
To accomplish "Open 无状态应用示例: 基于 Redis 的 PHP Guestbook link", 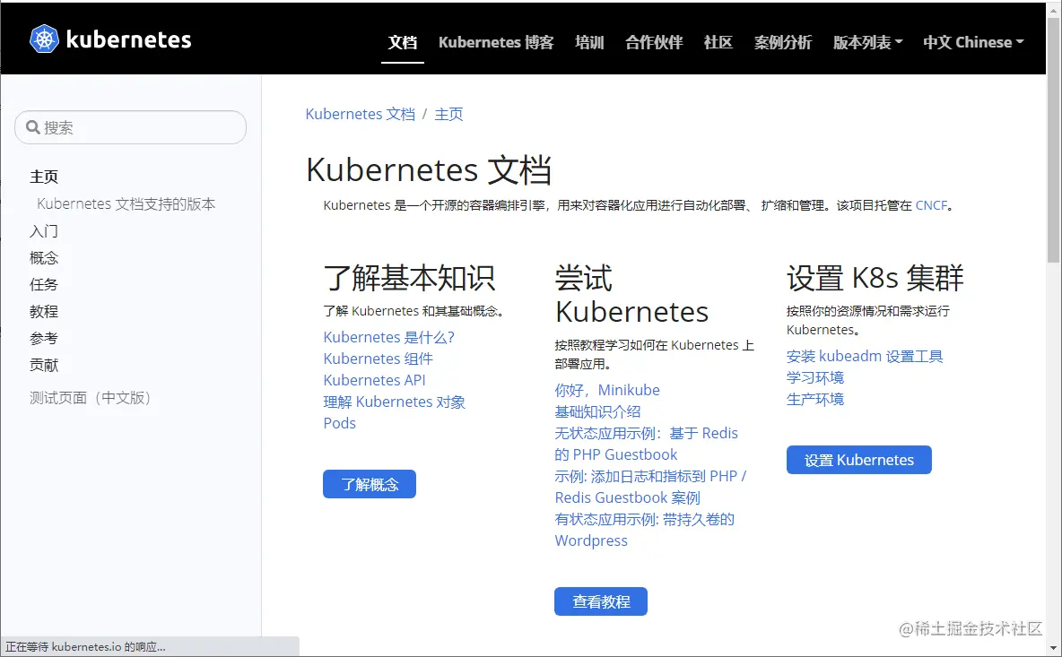I will pos(646,444).
